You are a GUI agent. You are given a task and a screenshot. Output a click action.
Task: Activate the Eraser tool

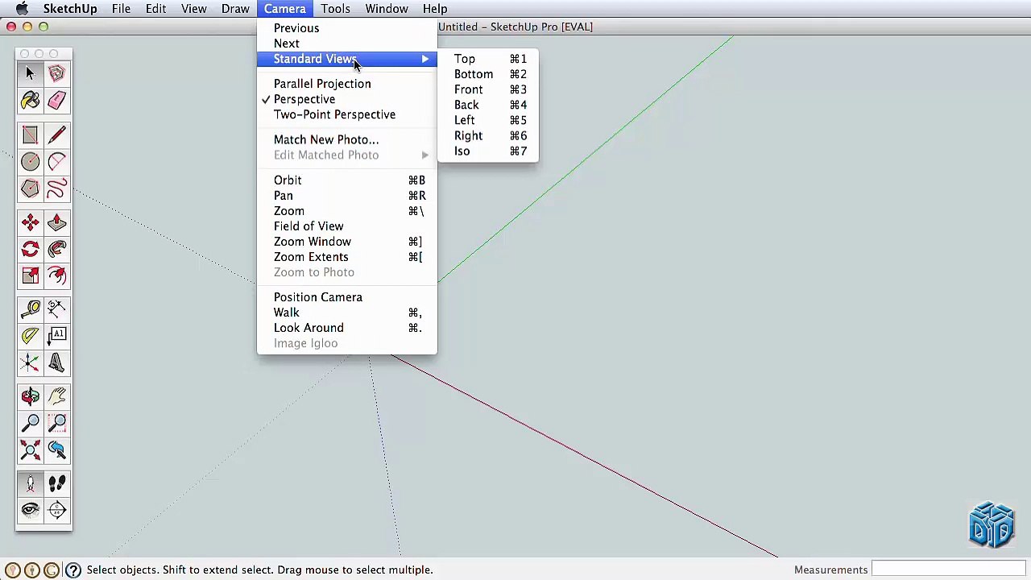coord(56,101)
